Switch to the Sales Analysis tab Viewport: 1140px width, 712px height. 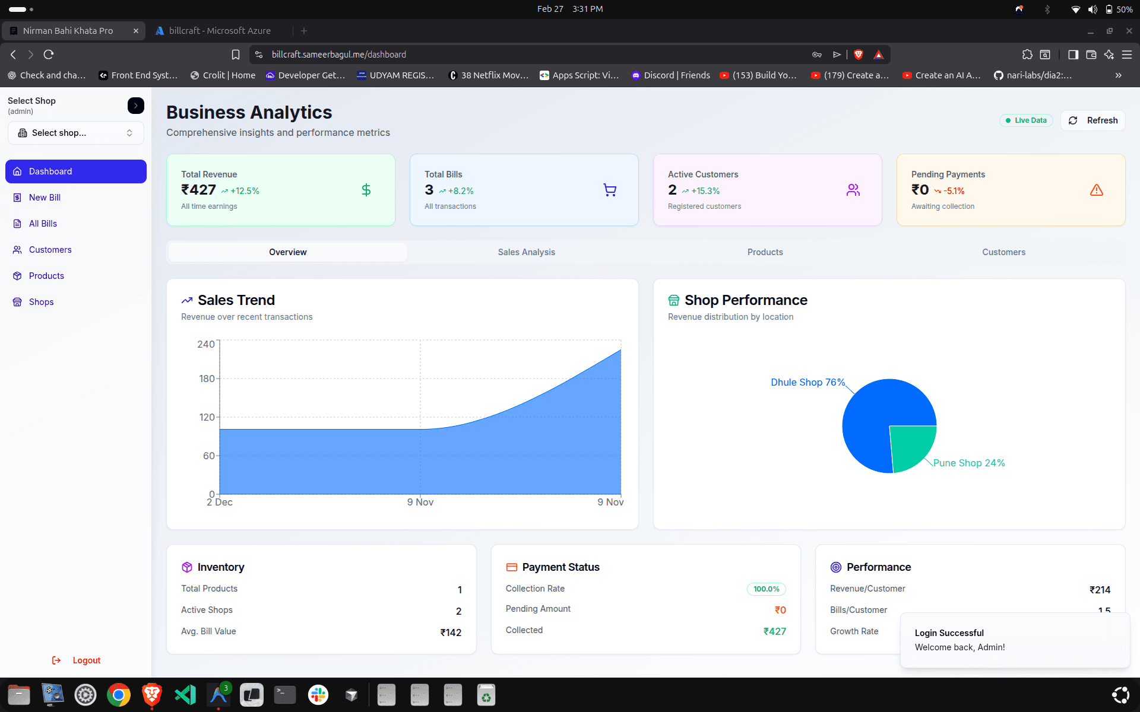[526, 252]
